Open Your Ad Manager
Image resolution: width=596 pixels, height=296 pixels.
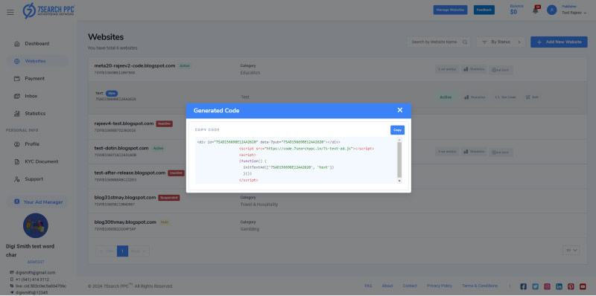click(x=38, y=202)
